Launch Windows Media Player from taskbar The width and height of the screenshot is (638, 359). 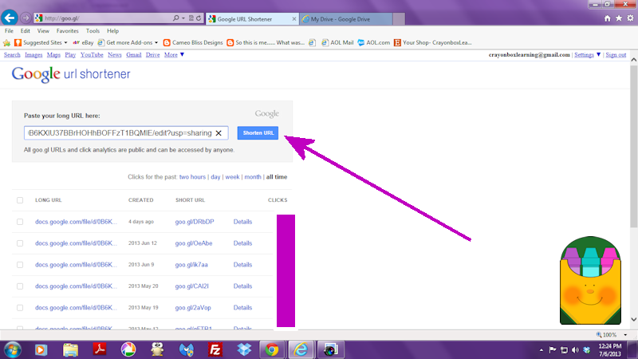coord(41,349)
